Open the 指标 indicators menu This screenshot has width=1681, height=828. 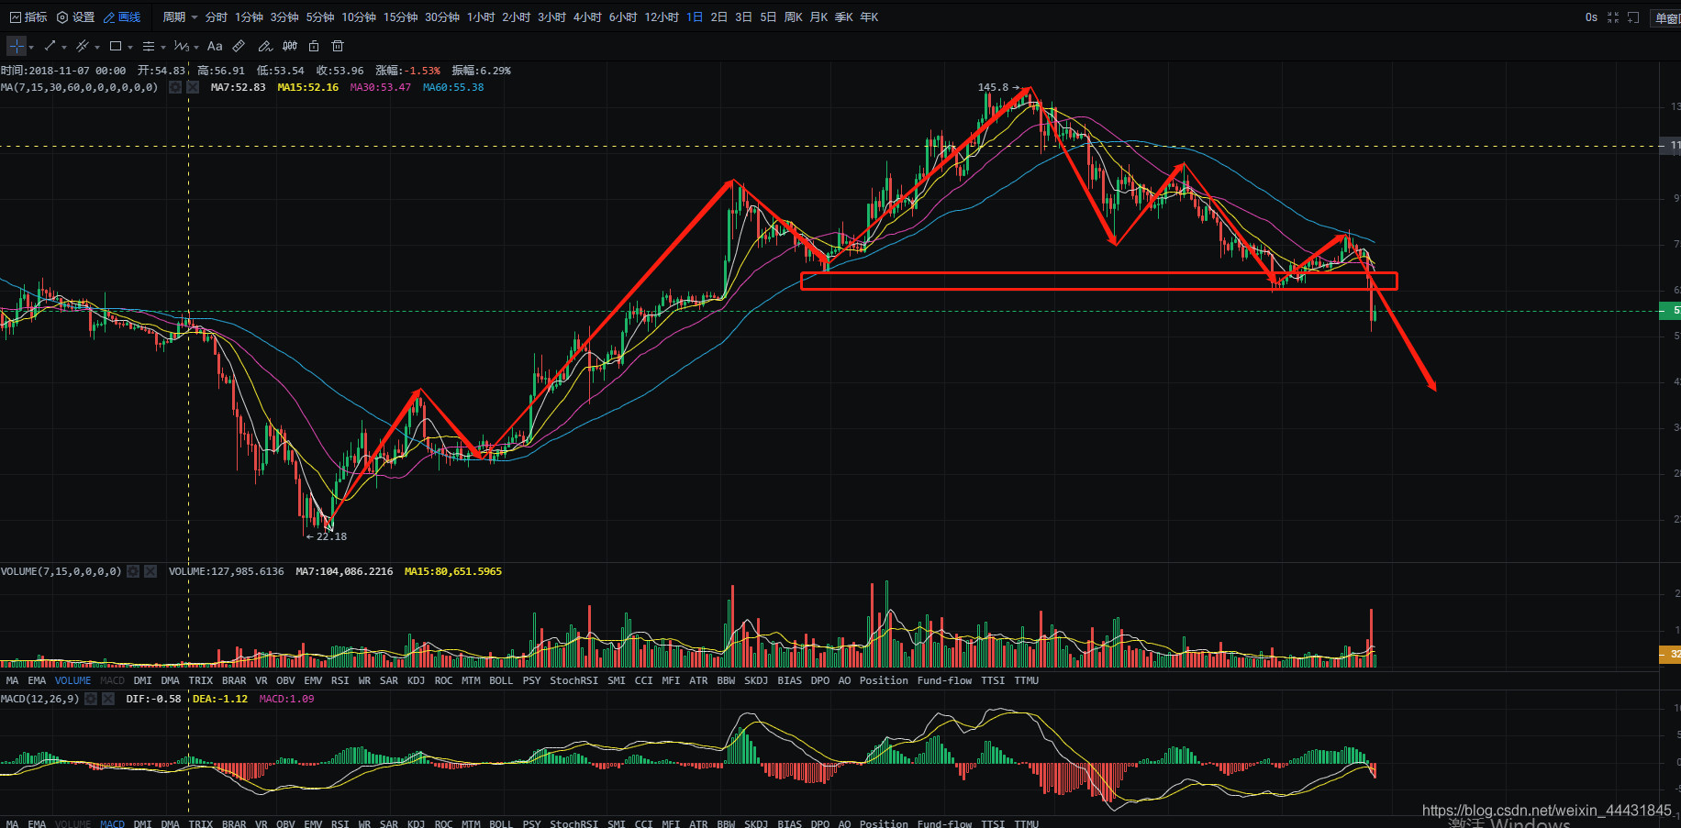pyautogui.click(x=28, y=17)
